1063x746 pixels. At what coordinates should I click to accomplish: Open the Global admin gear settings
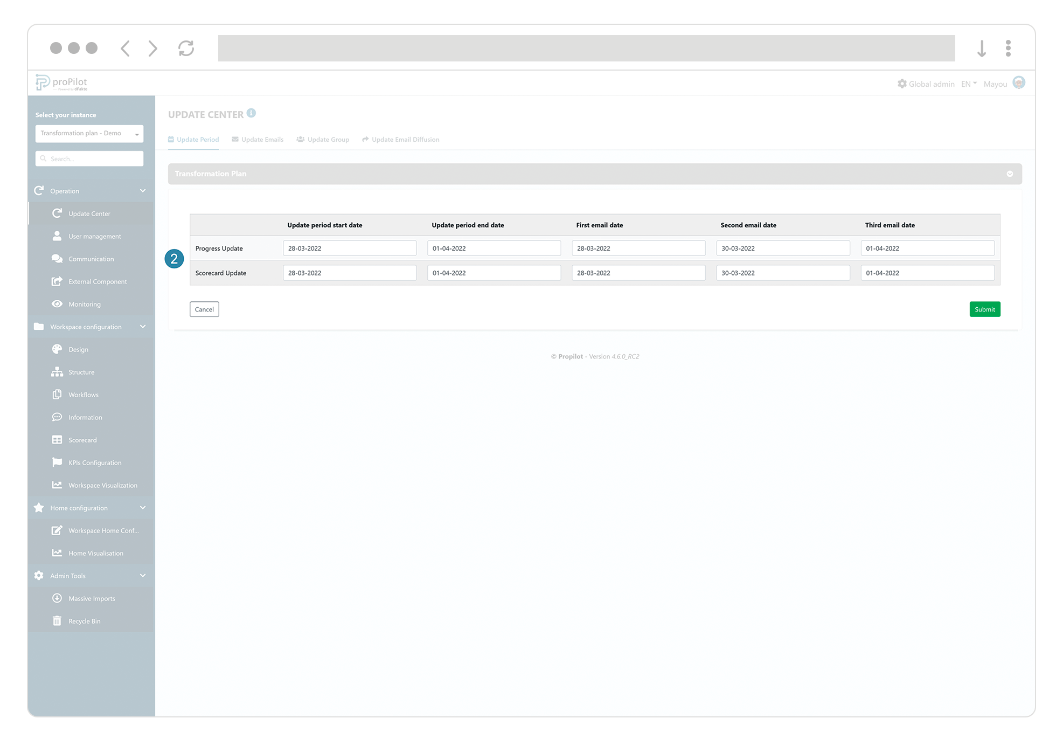click(902, 84)
